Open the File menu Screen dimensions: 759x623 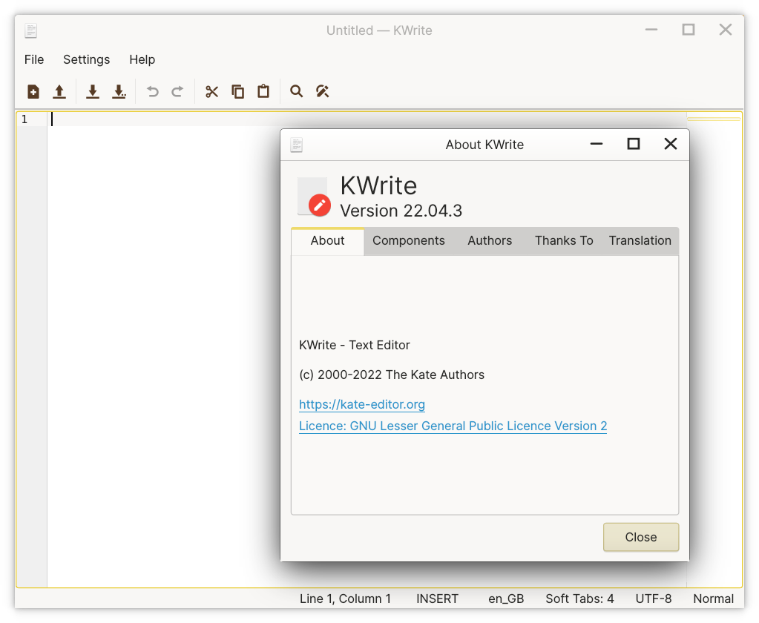tap(34, 59)
